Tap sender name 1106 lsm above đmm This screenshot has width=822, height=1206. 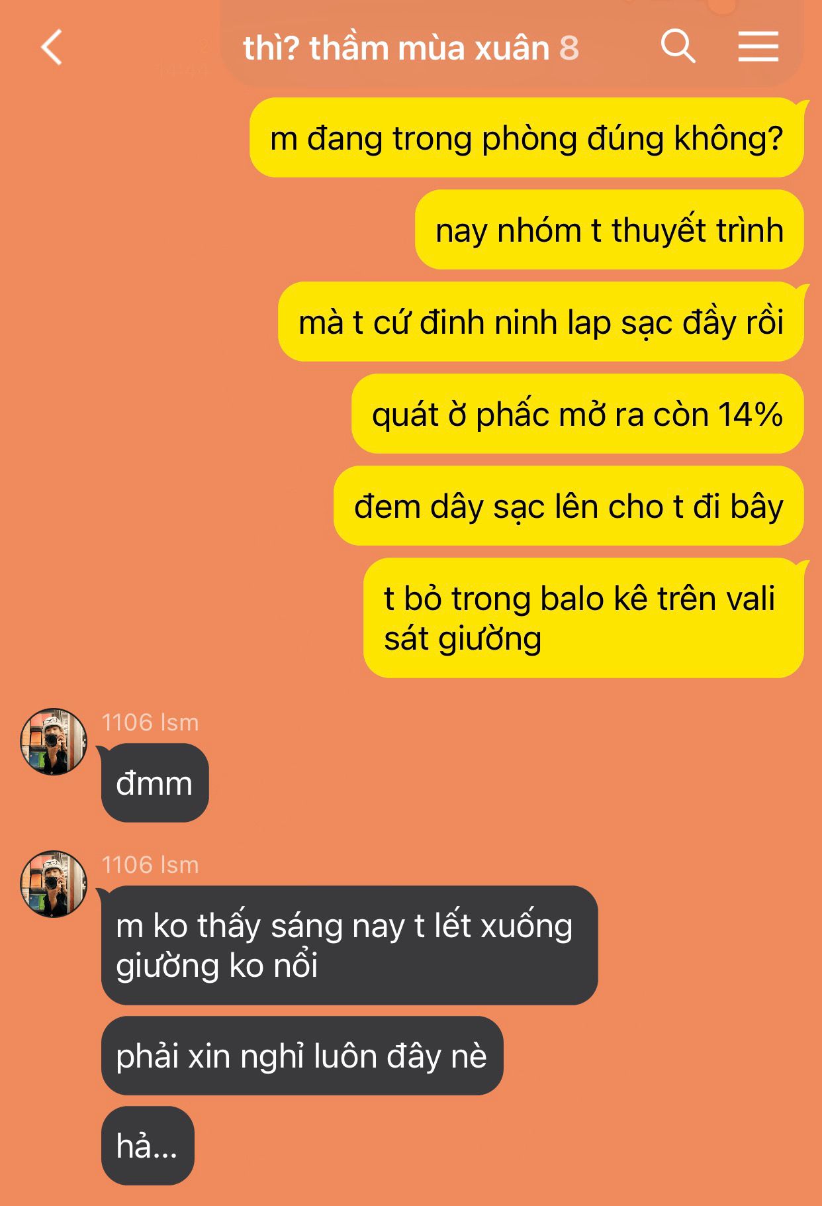pos(150,722)
